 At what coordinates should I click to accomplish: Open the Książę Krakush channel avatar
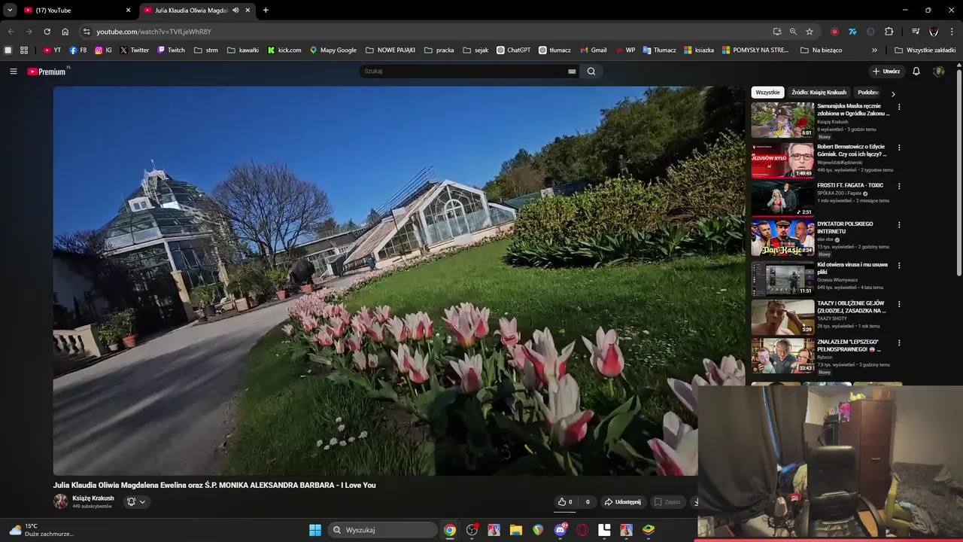click(60, 501)
